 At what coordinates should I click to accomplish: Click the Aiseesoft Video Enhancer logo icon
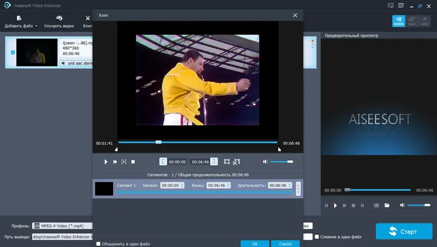[8, 5]
